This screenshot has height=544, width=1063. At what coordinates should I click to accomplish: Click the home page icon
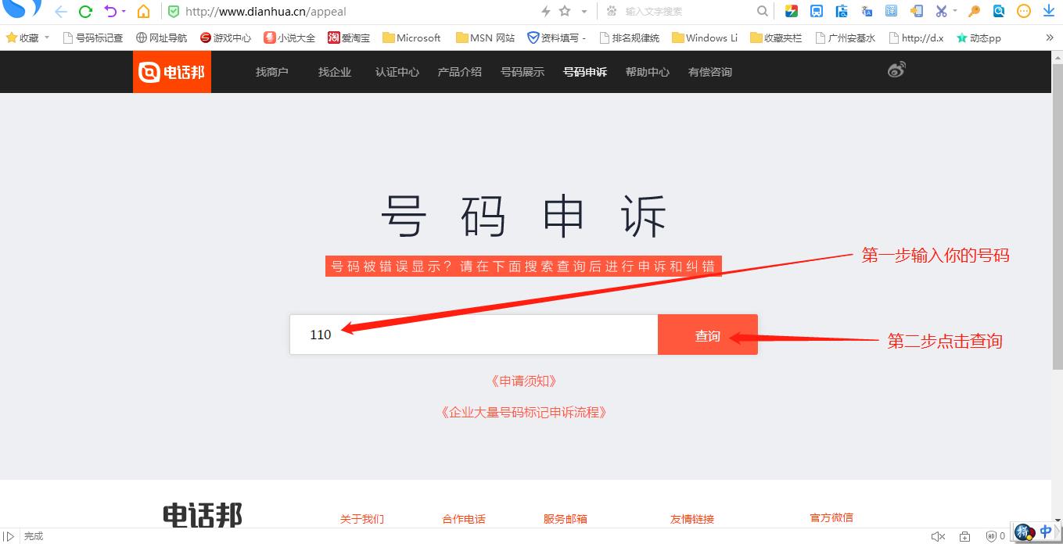point(143,12)
